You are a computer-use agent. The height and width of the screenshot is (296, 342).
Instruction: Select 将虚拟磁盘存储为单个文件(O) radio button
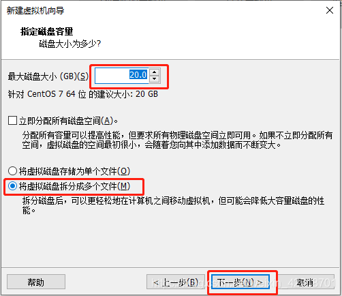click(x=12, y=171)
